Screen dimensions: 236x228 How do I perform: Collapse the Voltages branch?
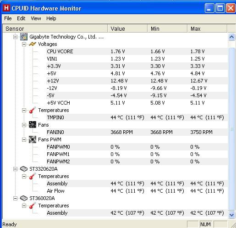pos(24,44)
